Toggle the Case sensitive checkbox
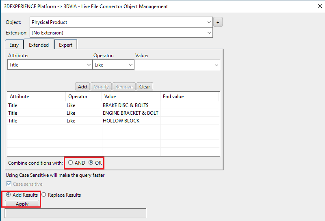Screen dimensions: 325x221 (x=9, y=184)
